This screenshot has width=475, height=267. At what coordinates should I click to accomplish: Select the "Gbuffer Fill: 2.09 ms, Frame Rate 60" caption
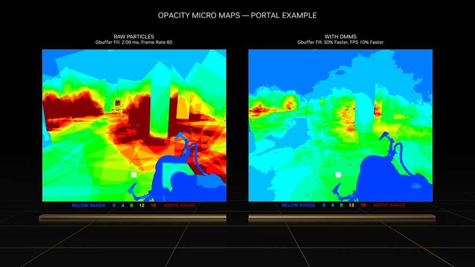click(x=134, y=42)
